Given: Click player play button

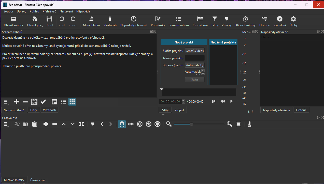Looking at the screenshot, I should [x=231, y=101].
